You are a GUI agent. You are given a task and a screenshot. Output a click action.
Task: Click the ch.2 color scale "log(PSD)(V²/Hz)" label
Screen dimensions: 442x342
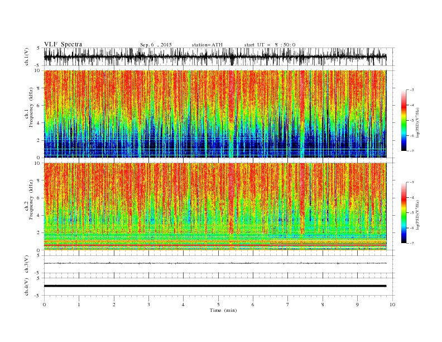(419, 215)
